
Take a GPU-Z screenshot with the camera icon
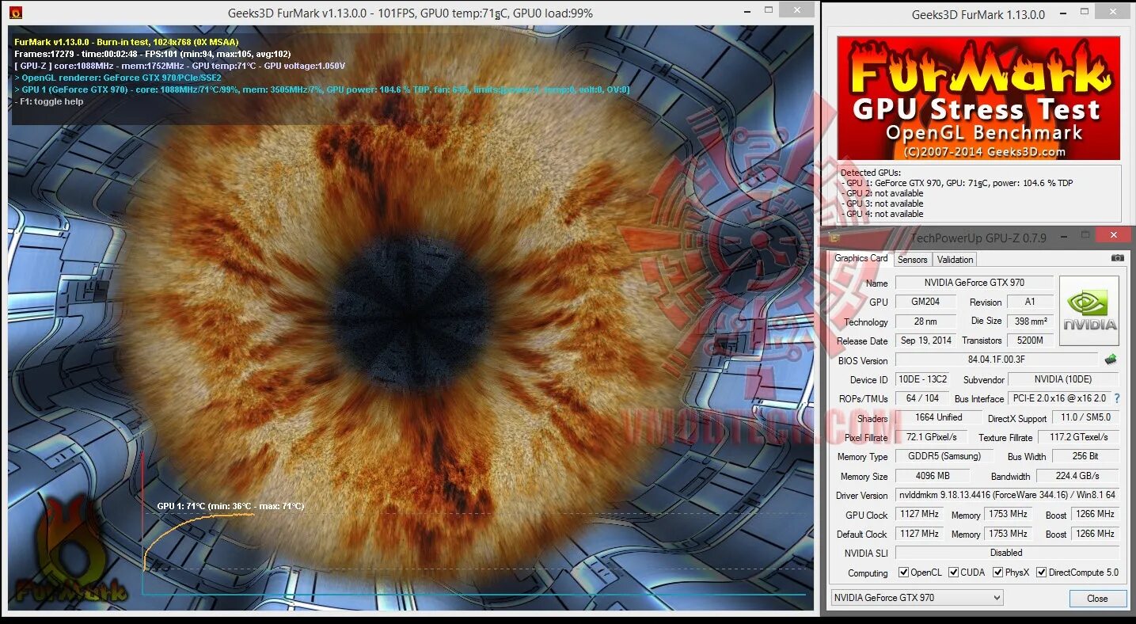click(x=1117, y=258)
